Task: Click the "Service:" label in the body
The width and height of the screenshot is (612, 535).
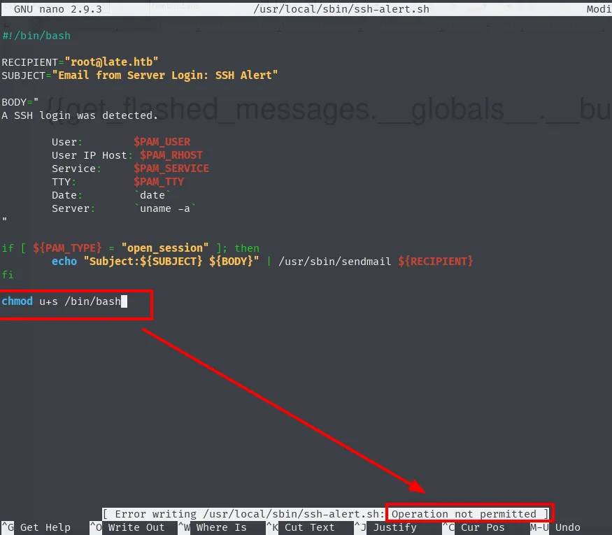Action: [76, 169]
